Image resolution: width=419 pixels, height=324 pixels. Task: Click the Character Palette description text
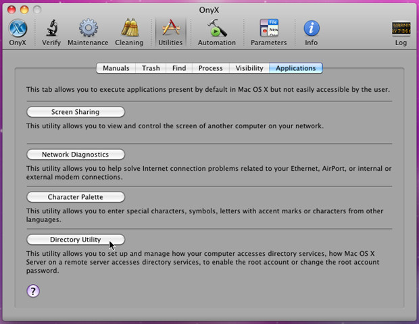tap(205, 215)
